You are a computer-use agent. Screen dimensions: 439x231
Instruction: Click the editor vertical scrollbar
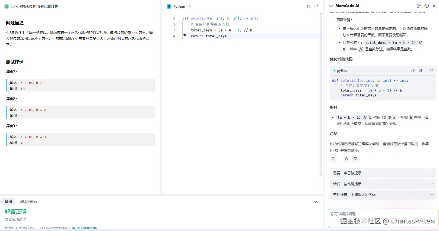321,95
